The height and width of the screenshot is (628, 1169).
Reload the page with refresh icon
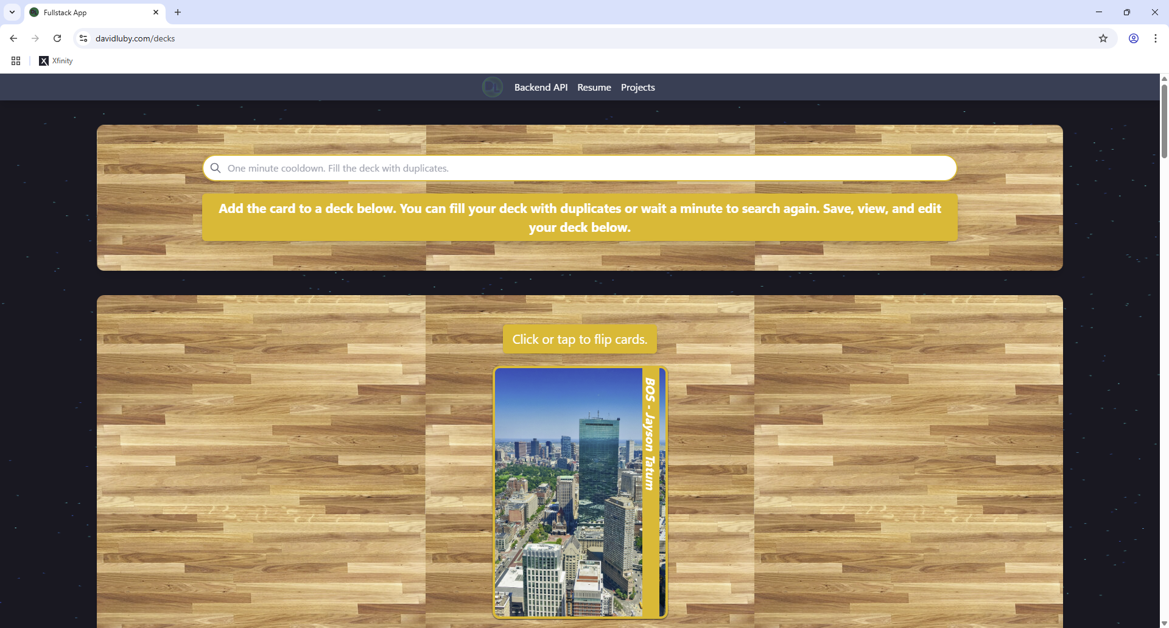(57, 38)
